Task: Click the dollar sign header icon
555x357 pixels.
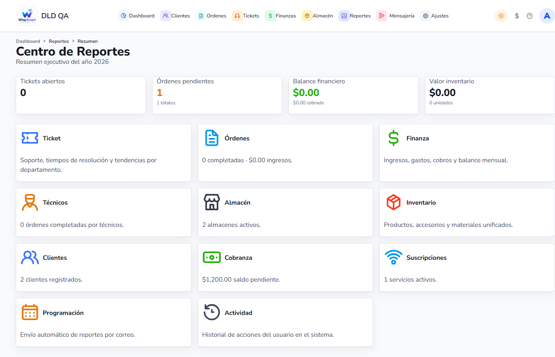Action: point(517,16)
